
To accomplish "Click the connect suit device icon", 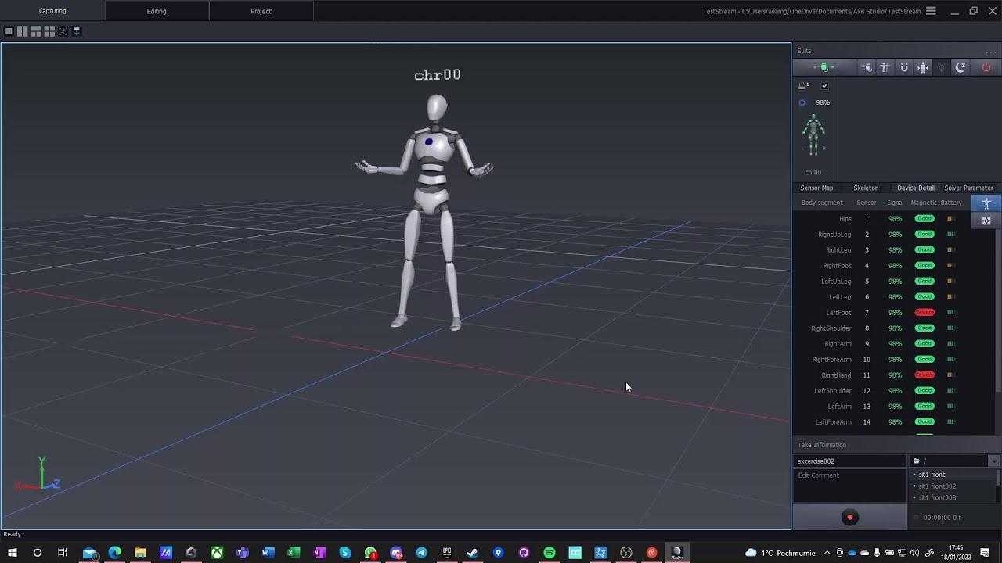I will [x=824, y=67].
